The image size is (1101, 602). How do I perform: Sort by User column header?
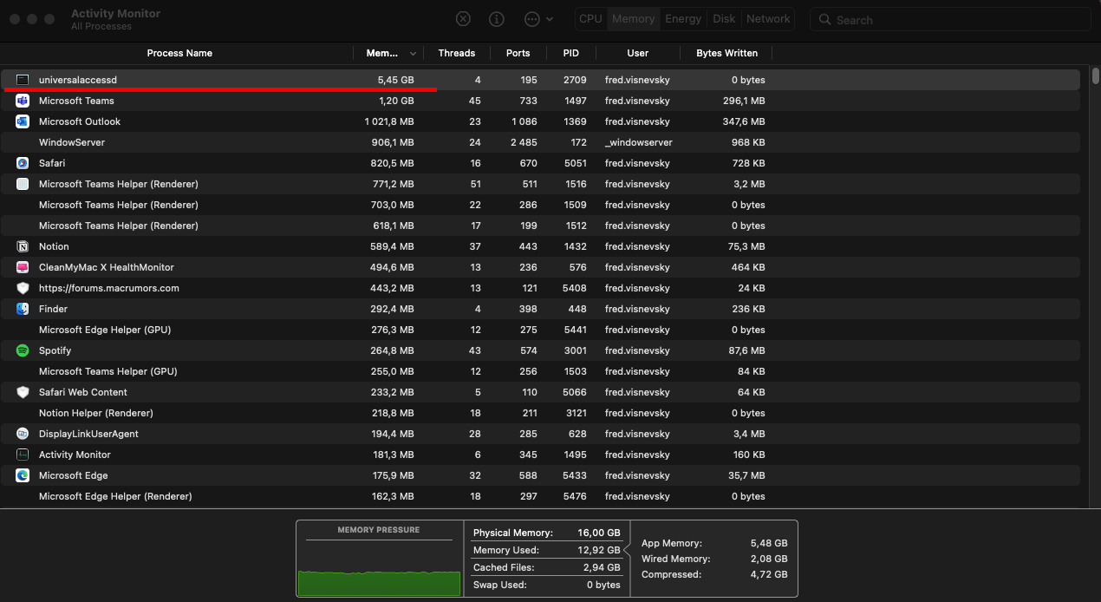click(x=638, y=53)
